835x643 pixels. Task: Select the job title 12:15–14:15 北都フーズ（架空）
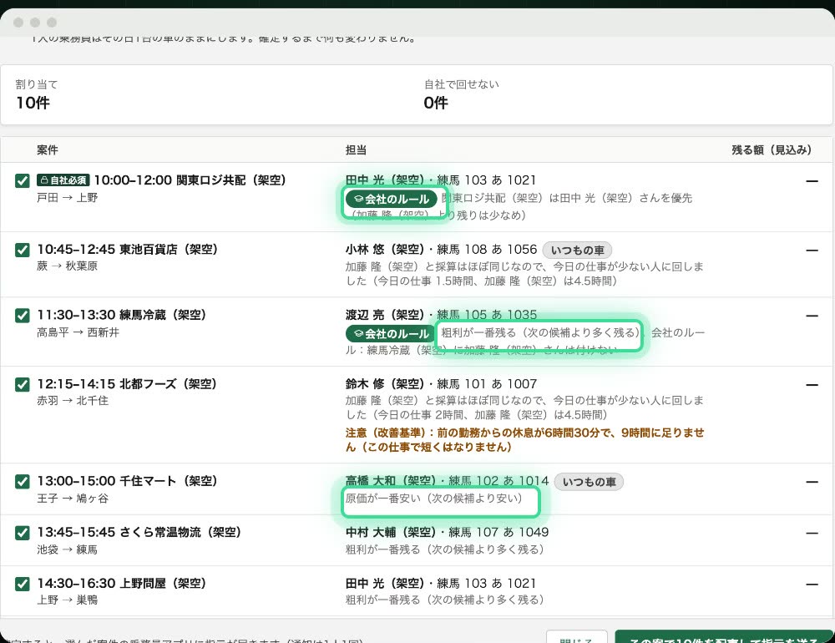tap(127, 383)
